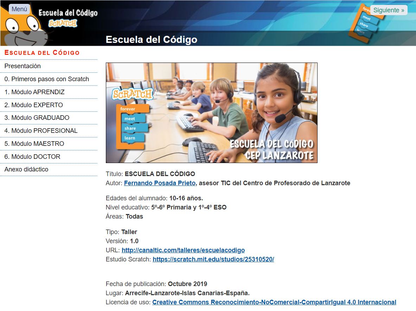Open 4. Módulo PROFESIONAL section
The image size is (416, 311).
tap(41, 131)
